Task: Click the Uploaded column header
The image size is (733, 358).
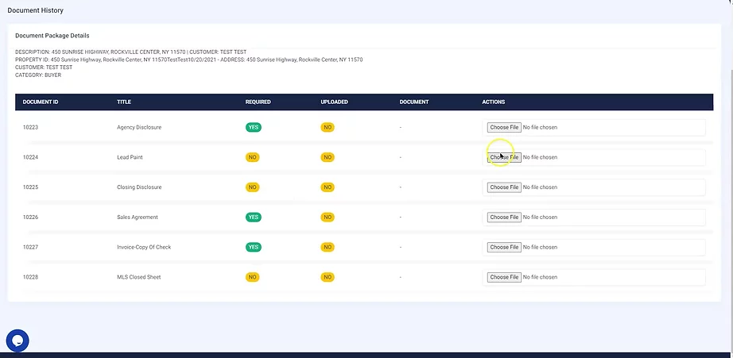Action: [x=334, y=102]
